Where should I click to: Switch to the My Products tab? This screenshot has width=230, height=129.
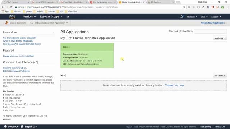161,3
